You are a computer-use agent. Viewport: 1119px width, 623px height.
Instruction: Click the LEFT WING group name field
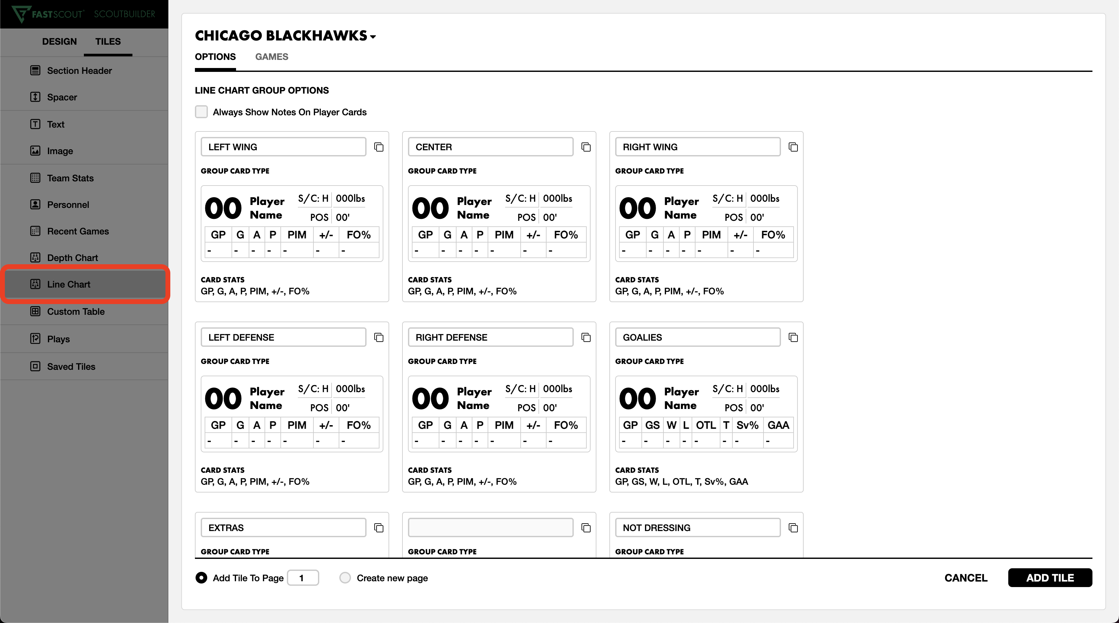click(283, 147)
